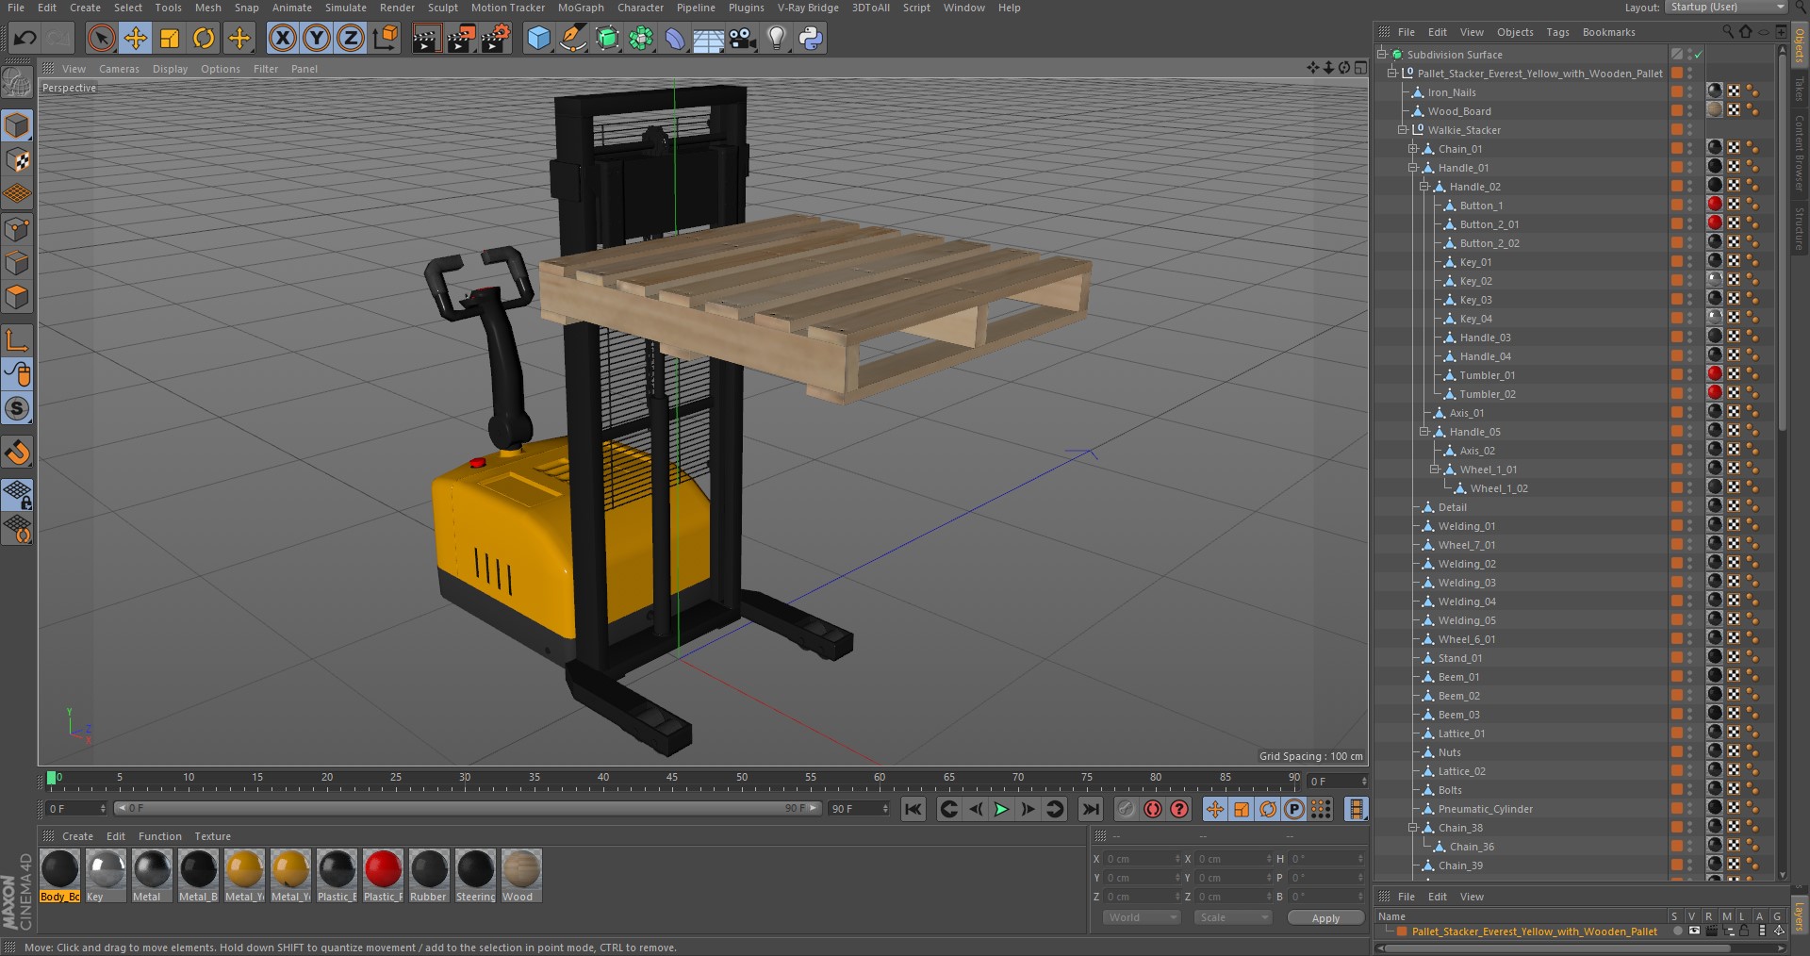Click the Go to Start button
The height and width of the screenshot is (956, 1810).
913,809
